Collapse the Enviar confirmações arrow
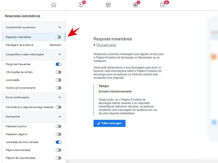 tap(60, 97)
